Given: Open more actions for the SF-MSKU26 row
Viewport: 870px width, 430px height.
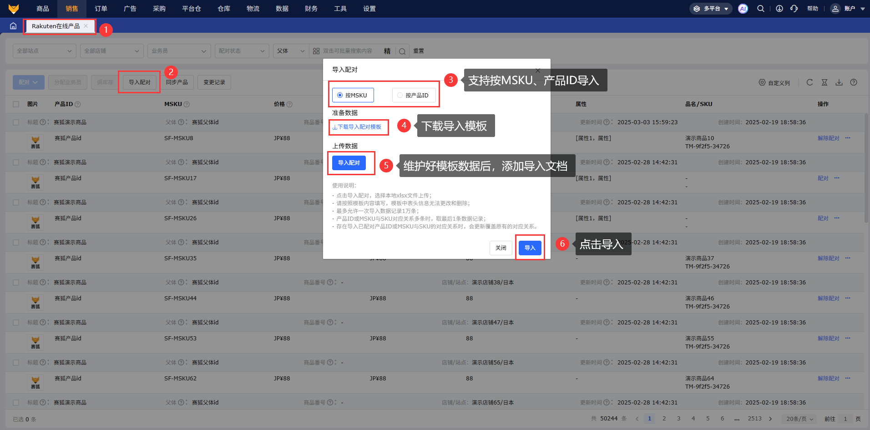Looking at the screenshot, I should click(x=837, y=218).
